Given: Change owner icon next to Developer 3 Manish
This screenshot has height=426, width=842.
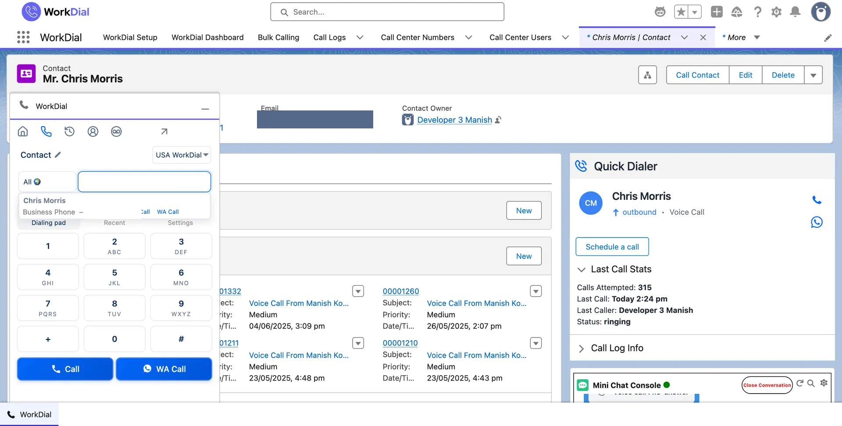Looking at the screenshot, I should [x=498, y=120].
